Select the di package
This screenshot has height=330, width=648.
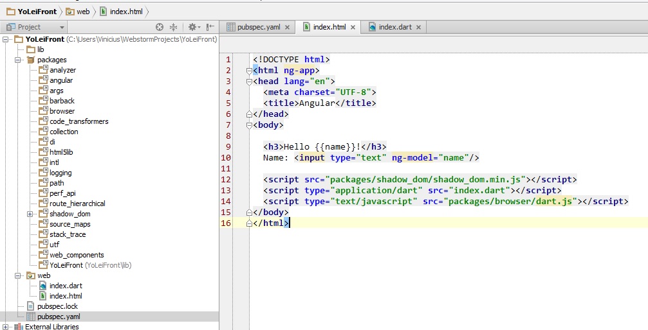coord(53,142)
